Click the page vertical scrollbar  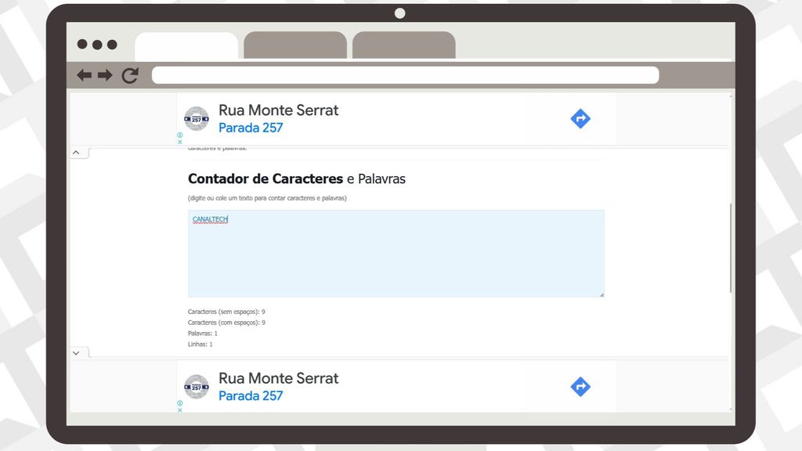coord(731,248)
